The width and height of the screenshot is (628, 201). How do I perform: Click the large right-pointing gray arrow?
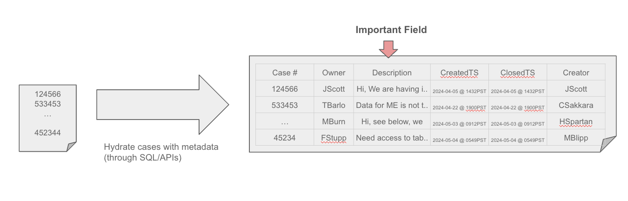pos(162,105)
